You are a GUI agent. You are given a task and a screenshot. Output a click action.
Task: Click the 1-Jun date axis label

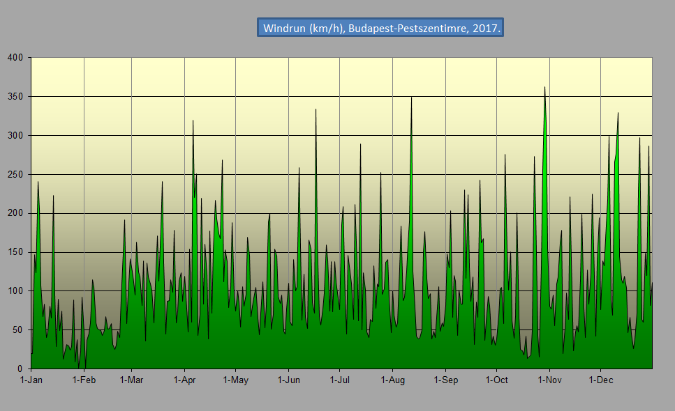(x=288, y=380)
